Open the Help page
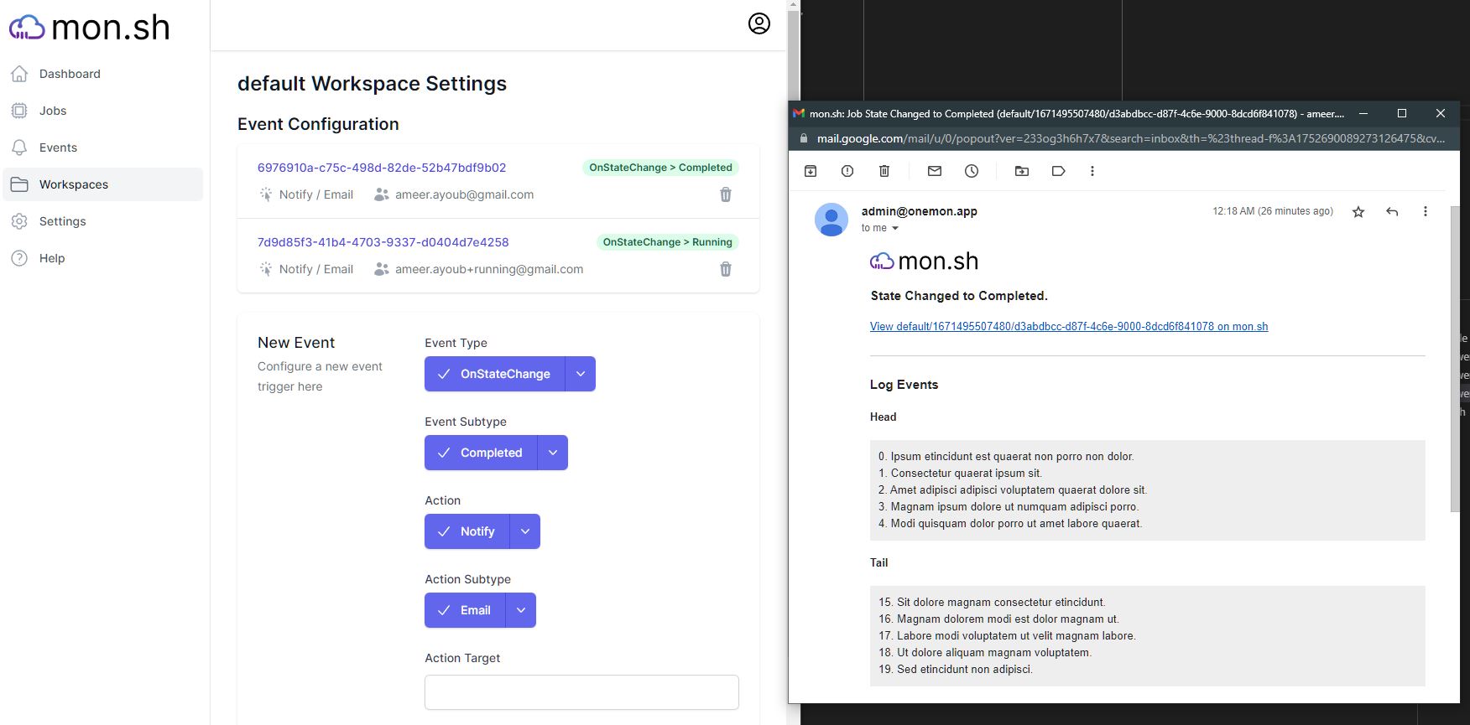Screen dimensions: 1470x725 (103, 258)
